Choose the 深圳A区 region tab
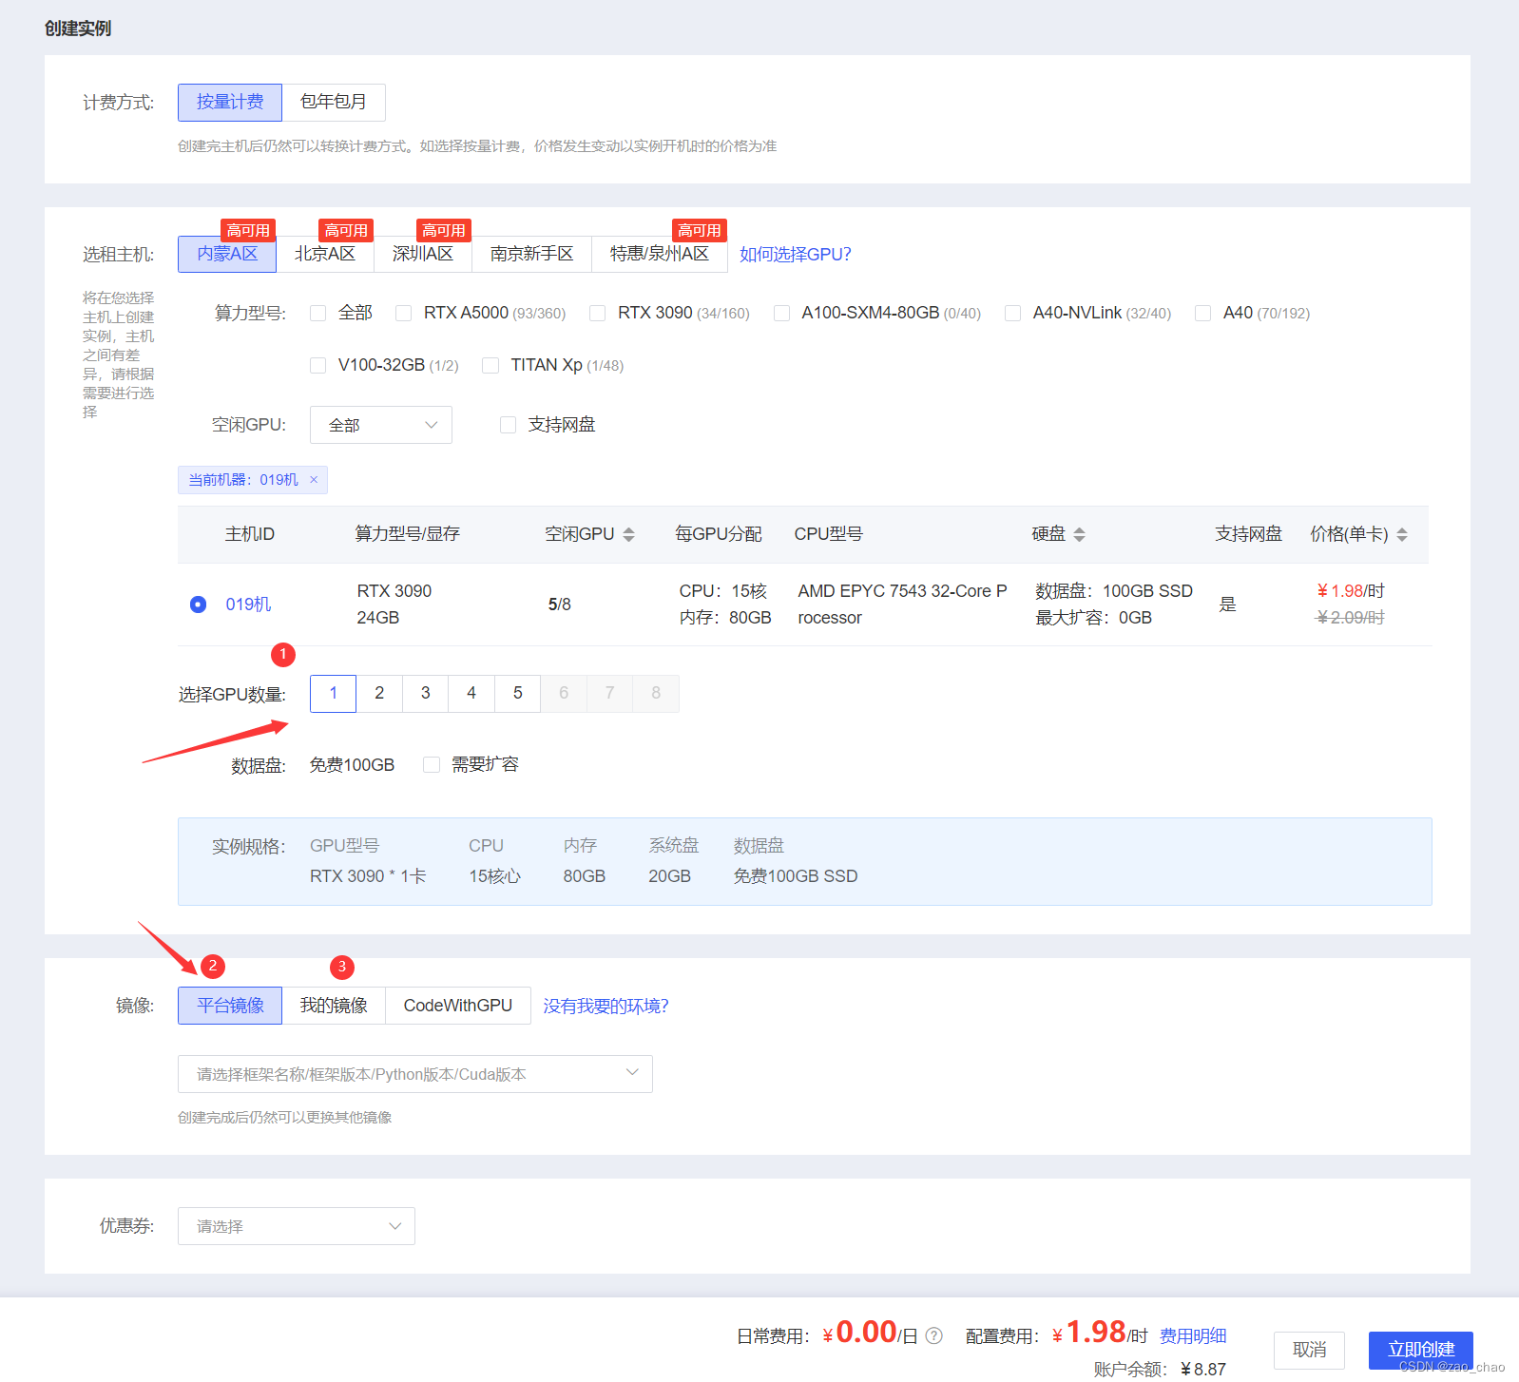 [423, 254]
